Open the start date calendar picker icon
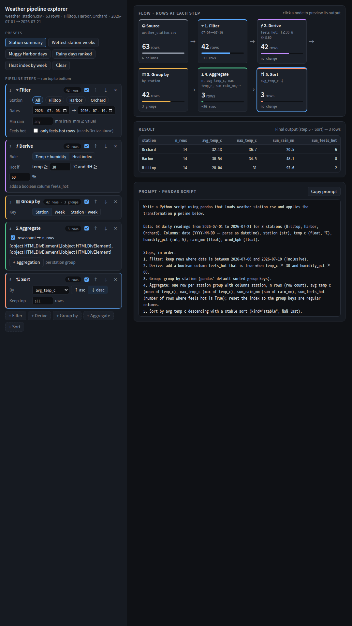This screenshot has height=626, width=352. pyautogui.click(x=65, y=111)
